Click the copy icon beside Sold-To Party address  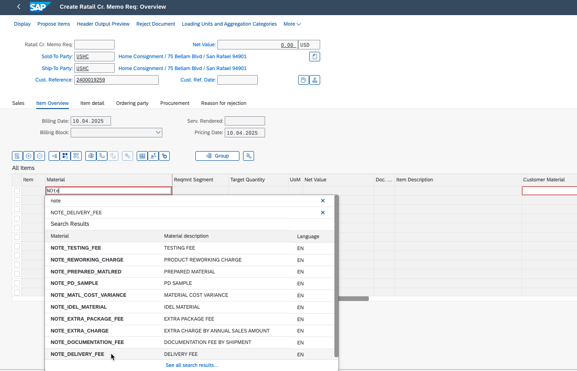pyautogui.click(x=315, y=57)
